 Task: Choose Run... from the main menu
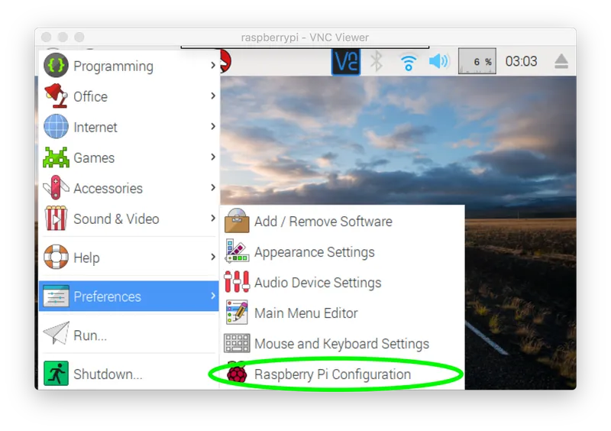point(129,334)
